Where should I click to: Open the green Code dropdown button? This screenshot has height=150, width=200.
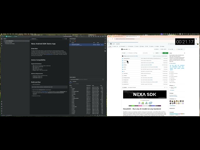(165, 53)
